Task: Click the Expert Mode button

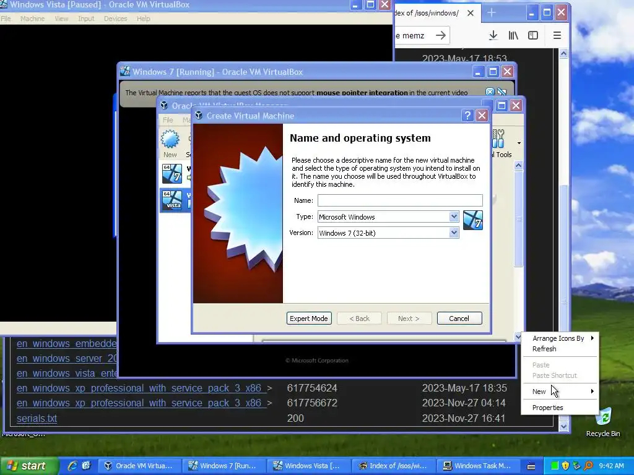Action: (x=309, y=319)
